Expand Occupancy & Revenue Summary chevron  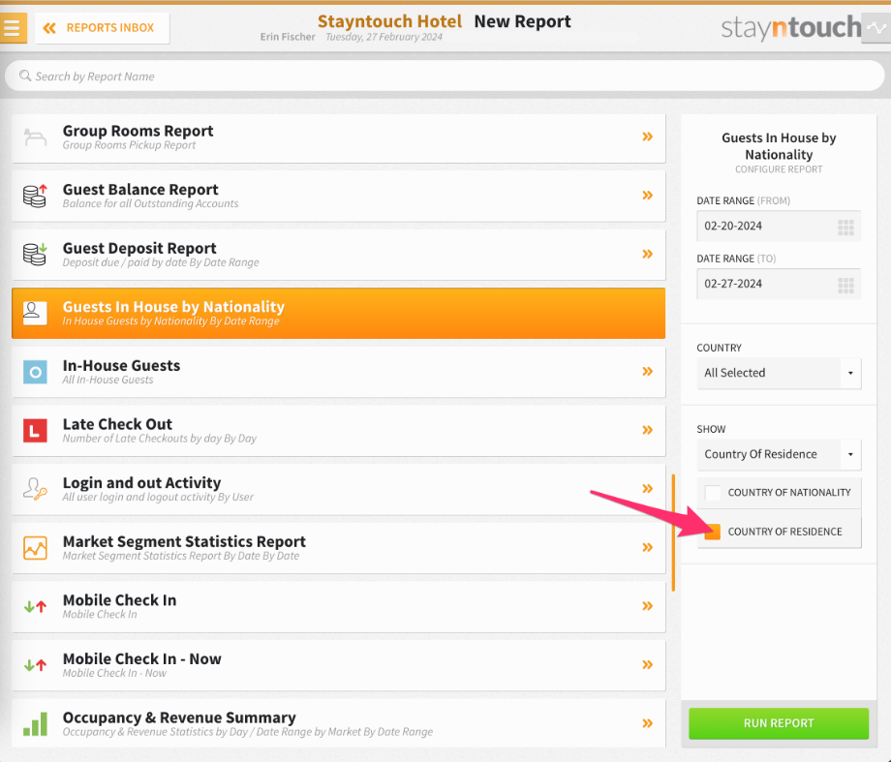(648, 723)
